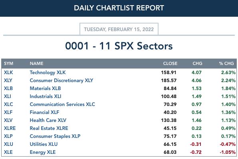This screenshot has width=238, height=159.
Task: Open Consumer Discretionary XLY chart link
Action: (x=61, y=80)
